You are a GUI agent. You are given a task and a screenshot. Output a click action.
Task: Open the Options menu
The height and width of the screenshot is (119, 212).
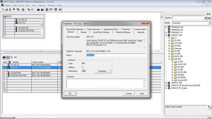[x=42, y=5]
